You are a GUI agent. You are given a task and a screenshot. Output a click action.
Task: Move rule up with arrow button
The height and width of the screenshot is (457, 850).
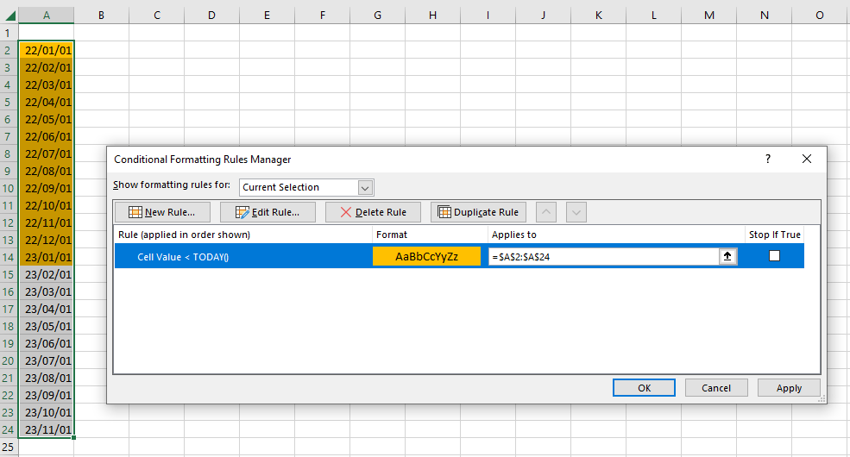[546, 212]
